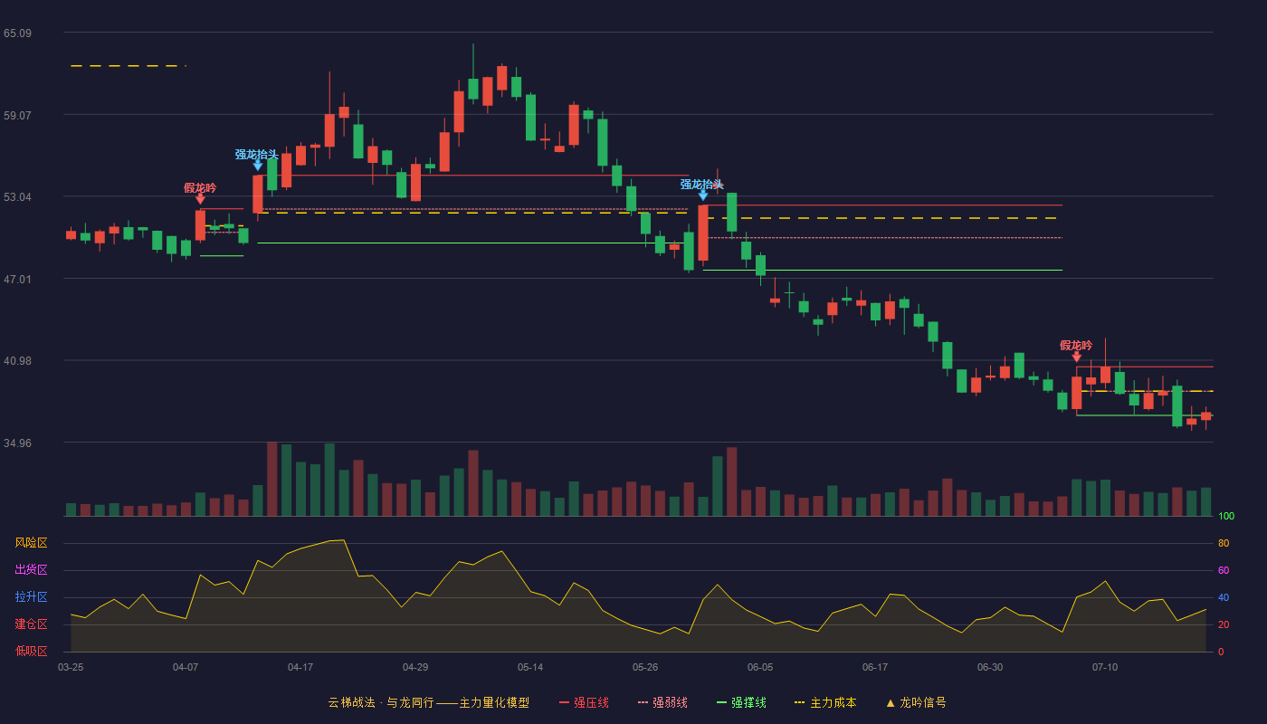The image size is (1267, 724).
Task: Select the 06-30 date label
Action: tap(990, 667)
